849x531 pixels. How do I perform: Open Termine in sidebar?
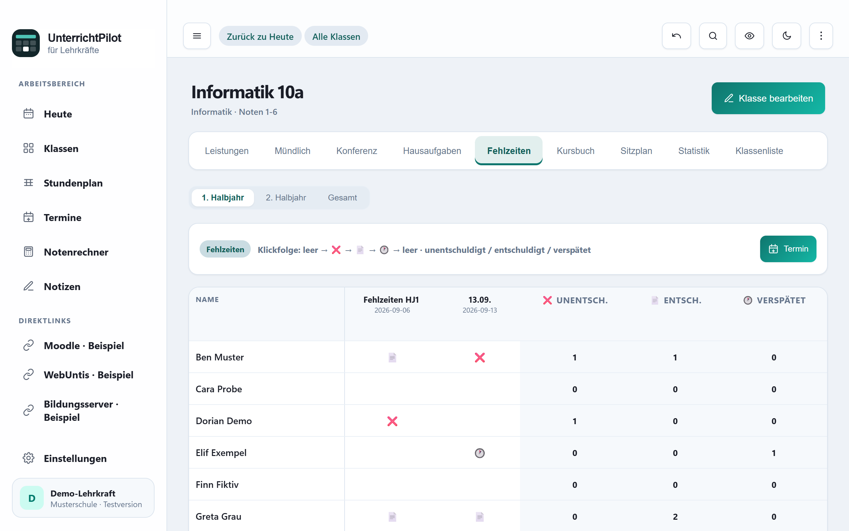click(x=83, y=217)
